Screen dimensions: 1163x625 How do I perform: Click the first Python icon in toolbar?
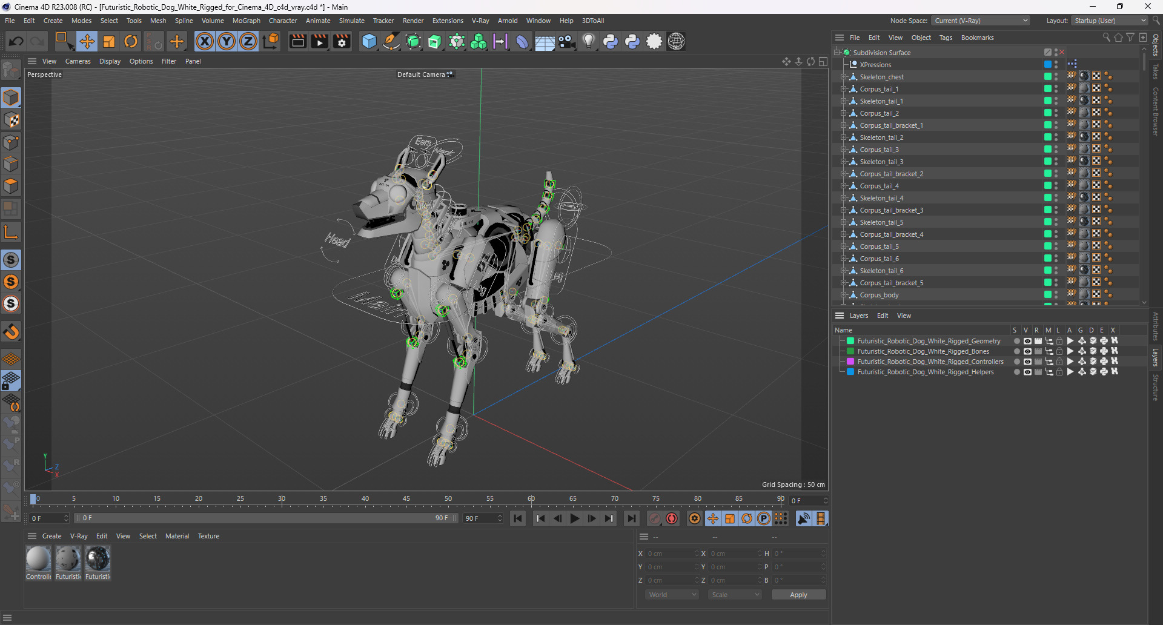click(611, 41)
